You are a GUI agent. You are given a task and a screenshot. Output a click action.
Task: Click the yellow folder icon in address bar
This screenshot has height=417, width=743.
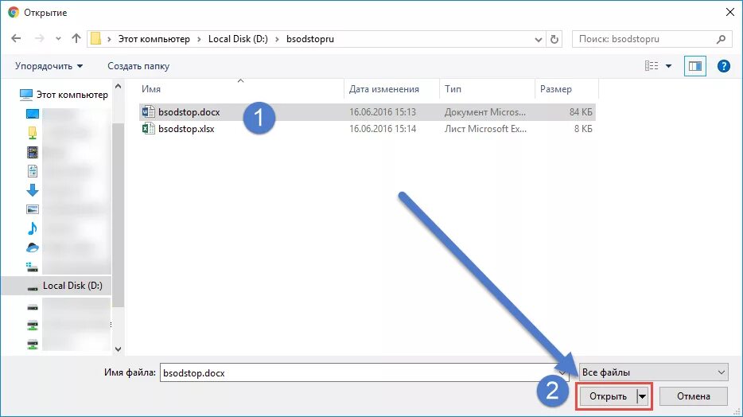(x=96, y=39)
